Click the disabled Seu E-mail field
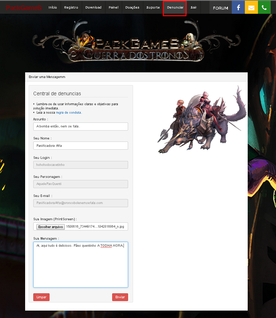The height and width of the screenshot is (318, 276). (x=81, y=203)
